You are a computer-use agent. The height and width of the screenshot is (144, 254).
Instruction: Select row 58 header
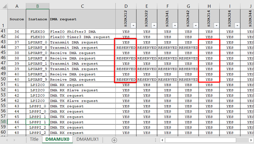click(x=4, y=122)
